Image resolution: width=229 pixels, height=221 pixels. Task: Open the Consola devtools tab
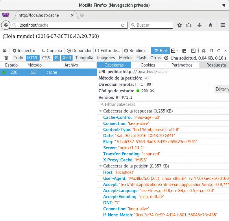pos(52,51)
